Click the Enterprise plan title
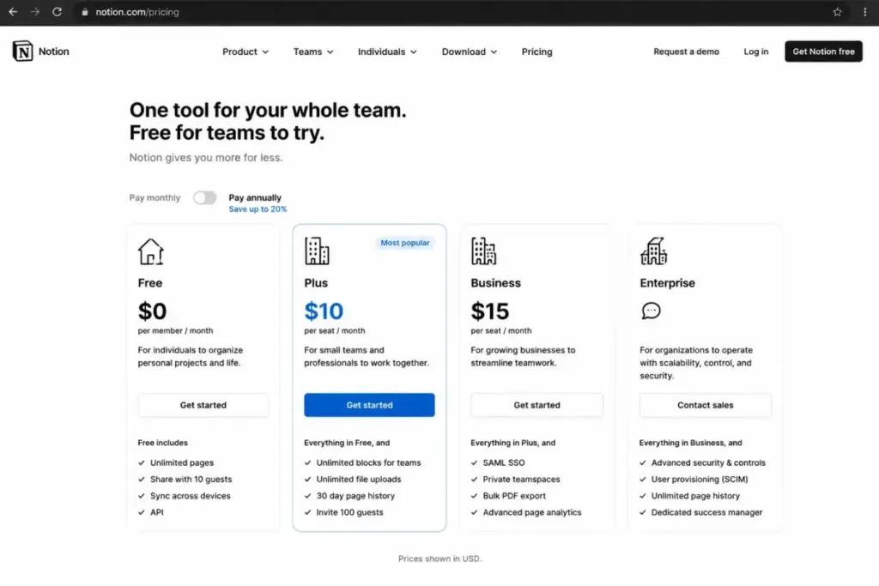Image resolution: width=879 pixels, height=586 pixels. tap(667, 283)
